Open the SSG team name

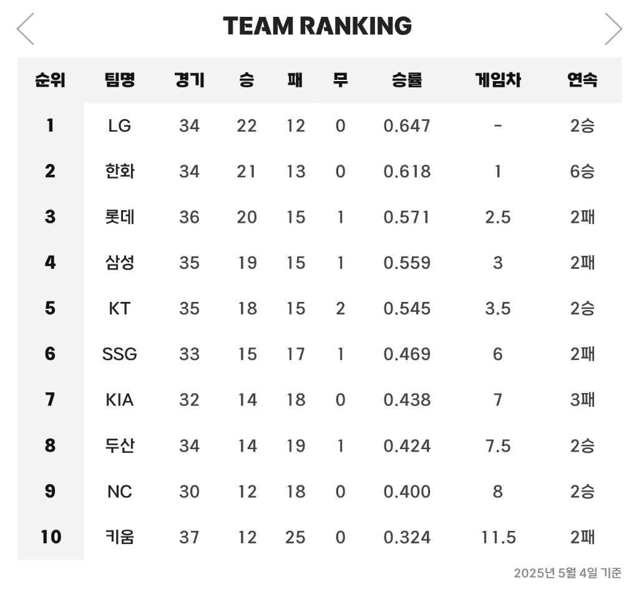point(119,354)
